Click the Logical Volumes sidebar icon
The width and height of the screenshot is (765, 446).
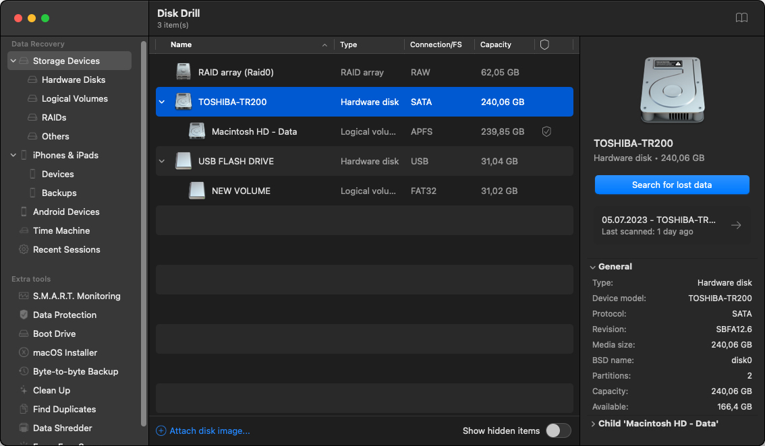point(32,98)
